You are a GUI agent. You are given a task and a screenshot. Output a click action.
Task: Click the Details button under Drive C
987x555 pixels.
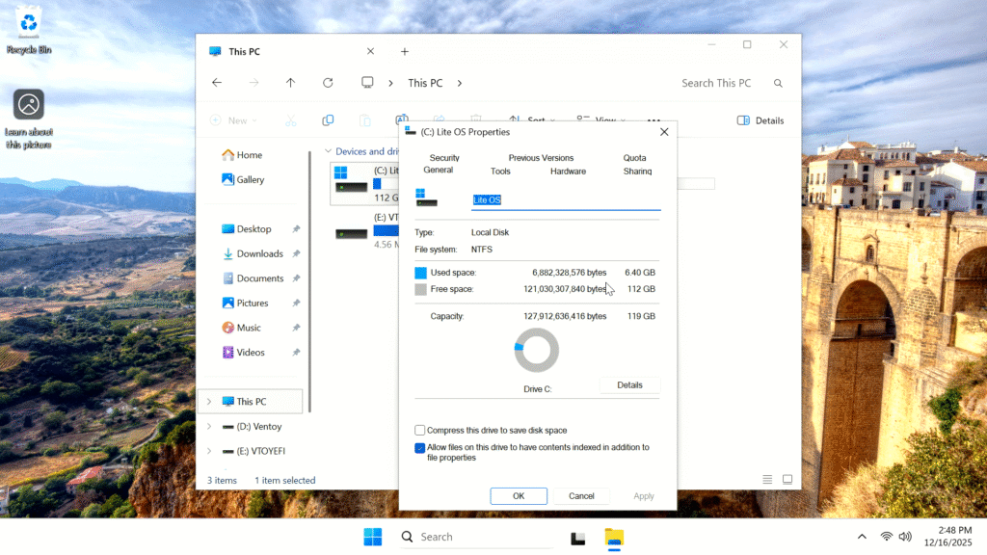click(629, 385)
